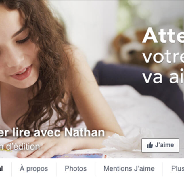Screen dimensions: 184x177
Task: Expand the Plus menu in the tab bar
Action: click(178, 169)
